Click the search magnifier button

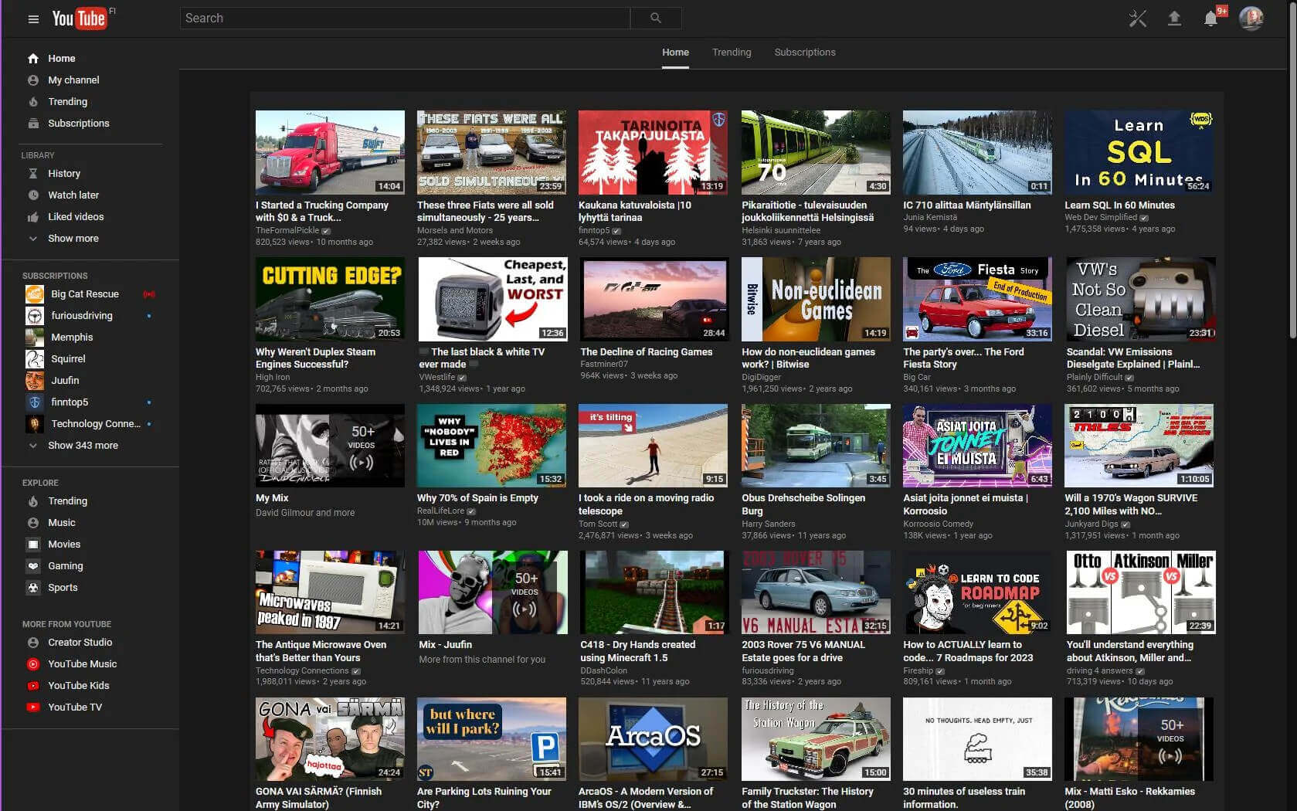pos(656,18)
